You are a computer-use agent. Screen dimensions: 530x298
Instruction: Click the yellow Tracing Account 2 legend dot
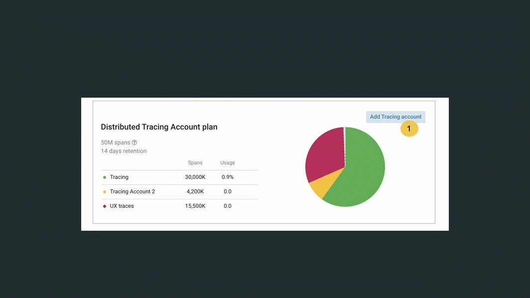click(105, 191)
